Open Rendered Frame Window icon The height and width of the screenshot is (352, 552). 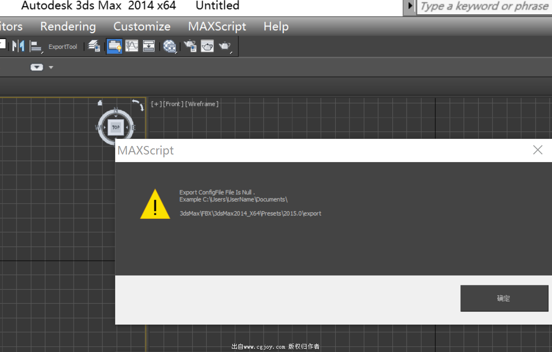(x=207, y=46)
